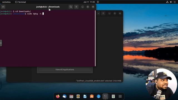This screenshot has width=178, height=100.
Task: Open Help from the dock
Action: (98, 96)
